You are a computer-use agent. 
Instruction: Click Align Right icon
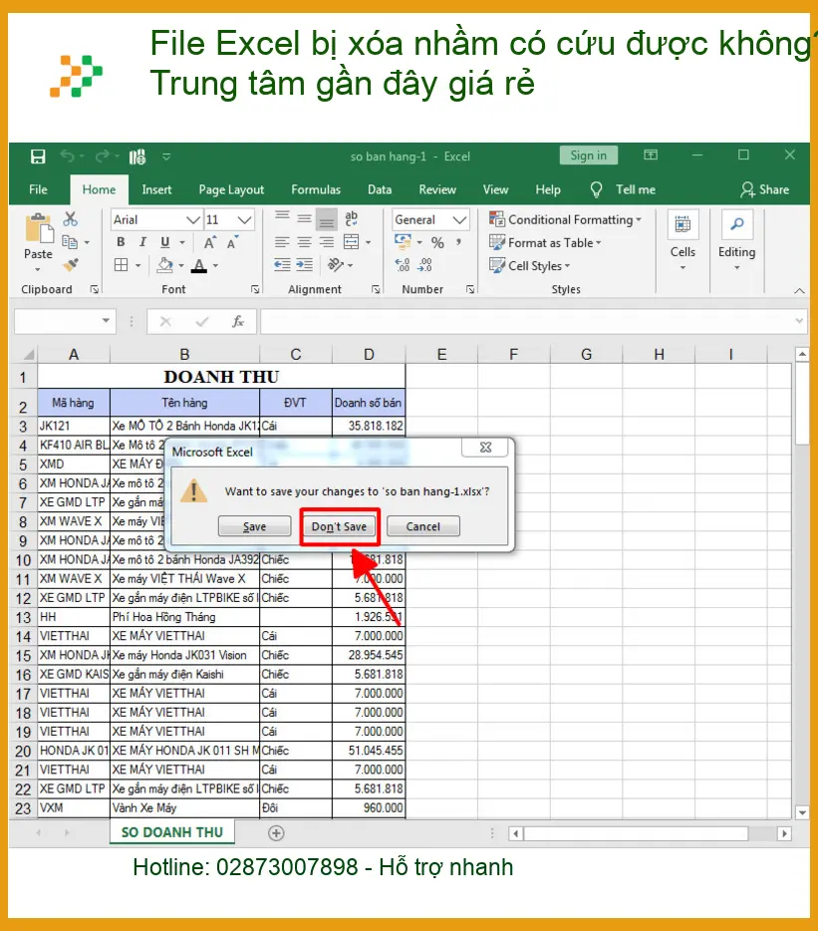(327, 242)
